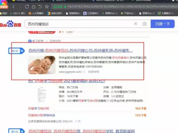Open 百度快照 beside 知了好学

(55, 41)
